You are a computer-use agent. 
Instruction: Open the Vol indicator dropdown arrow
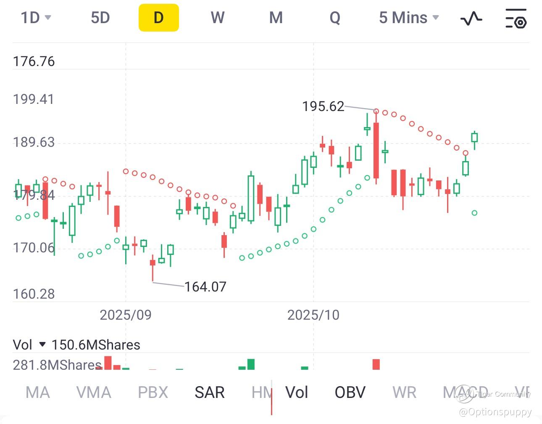click(x=42, y=344)
